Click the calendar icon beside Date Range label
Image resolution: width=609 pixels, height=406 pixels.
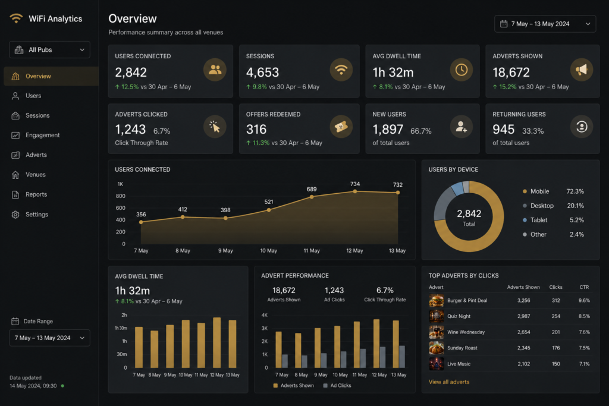click(x=15, y=321)
